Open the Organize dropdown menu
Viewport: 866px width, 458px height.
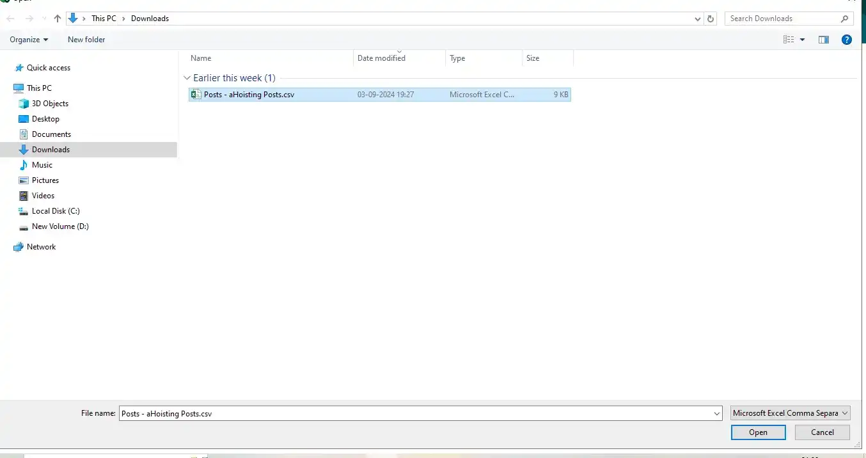29,40
